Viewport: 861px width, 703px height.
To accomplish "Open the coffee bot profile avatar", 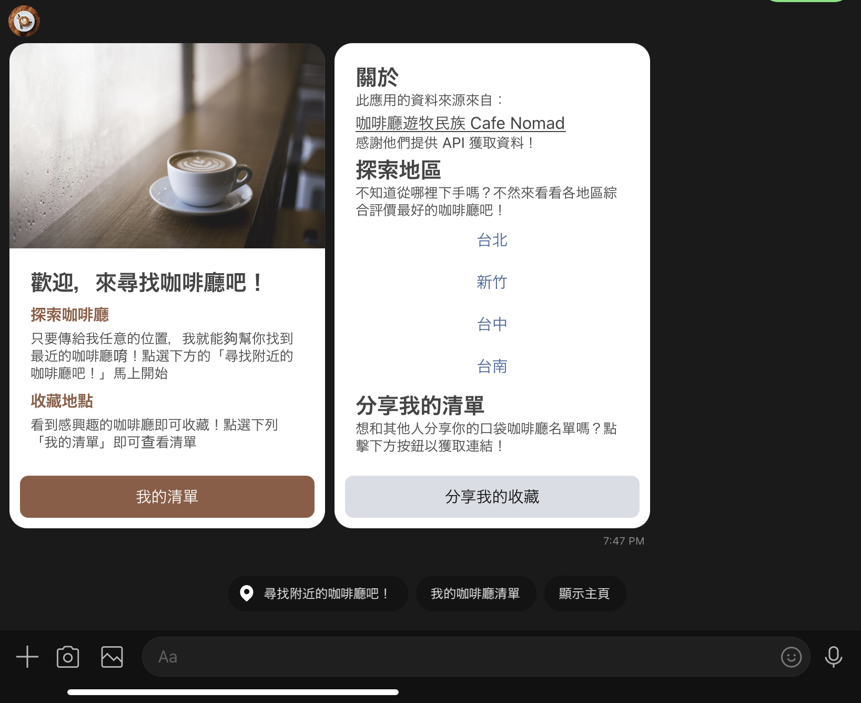I will coord(24,21).
